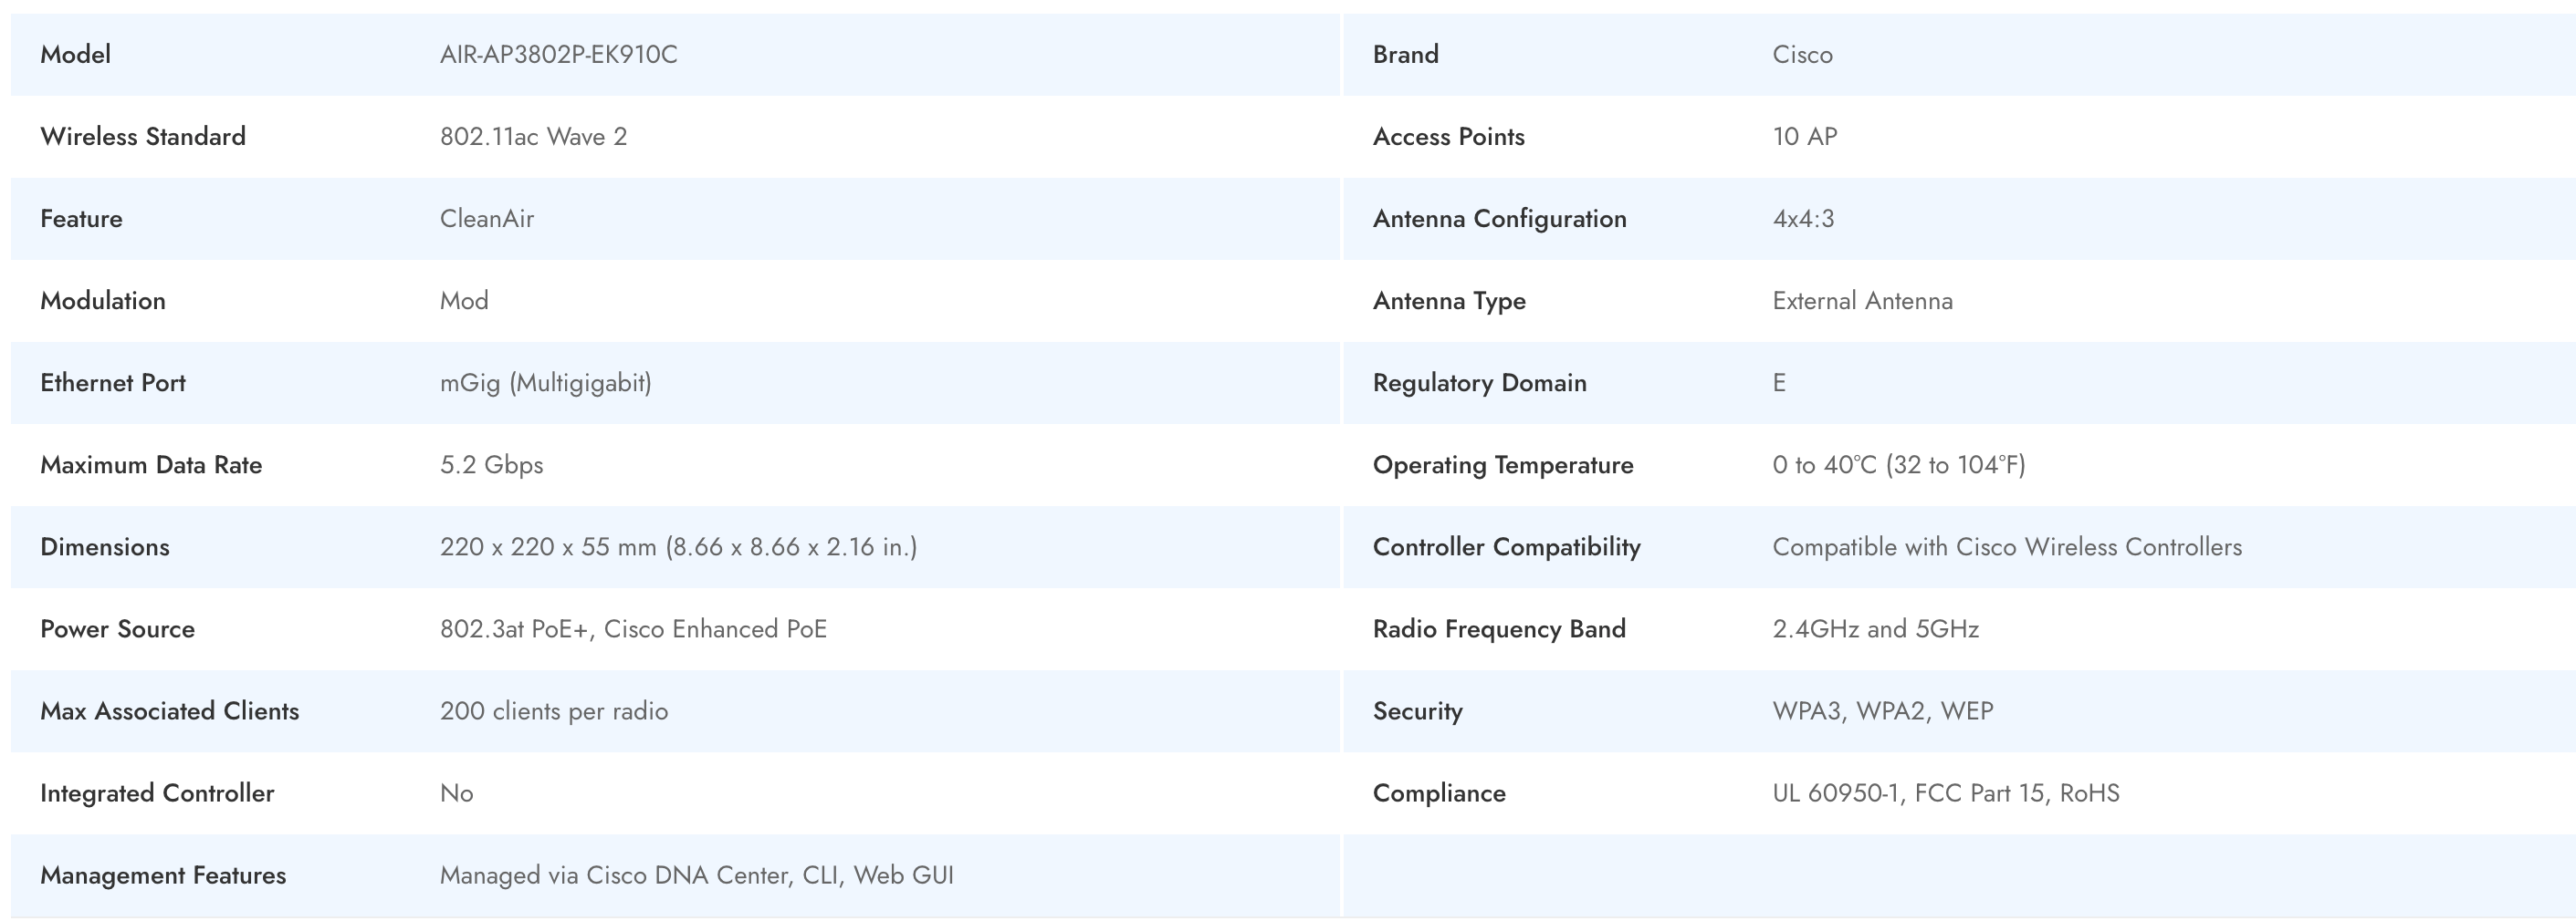Click the CleanAir feature value
Viewport: 2576px width, 921px height.
pyautogui.click(x=487, y=219)
